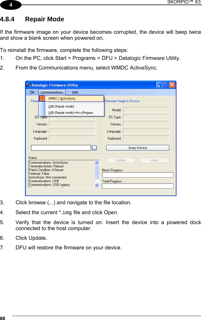Click the Query Device button
This screenshot has height=320, width=202.
click(x=138, y=148)
